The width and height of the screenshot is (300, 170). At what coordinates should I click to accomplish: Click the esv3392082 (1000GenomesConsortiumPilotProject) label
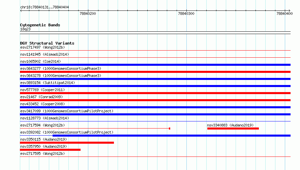coord(67,132)
